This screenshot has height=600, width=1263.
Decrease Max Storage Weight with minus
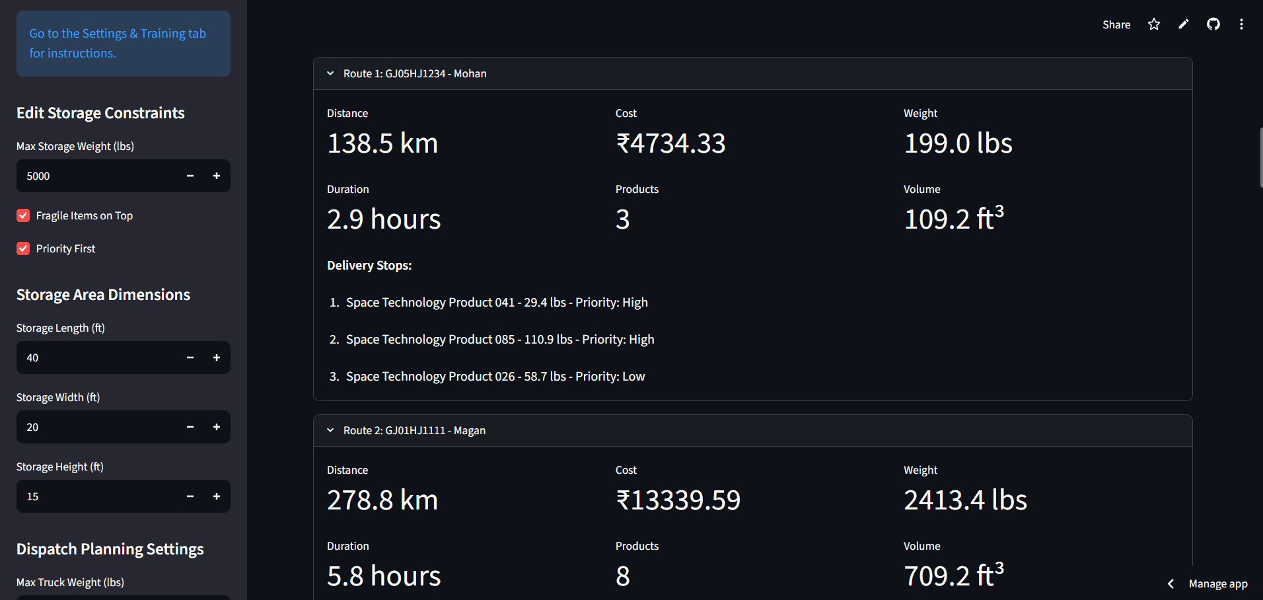(190, 176)
